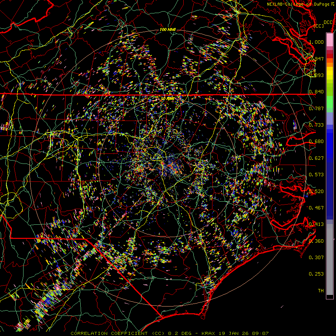Click the "CORRELATION COEFFICIENT (CC)" caption text
This screenshot has width=336, height=336.
click(x=118, y=333)
